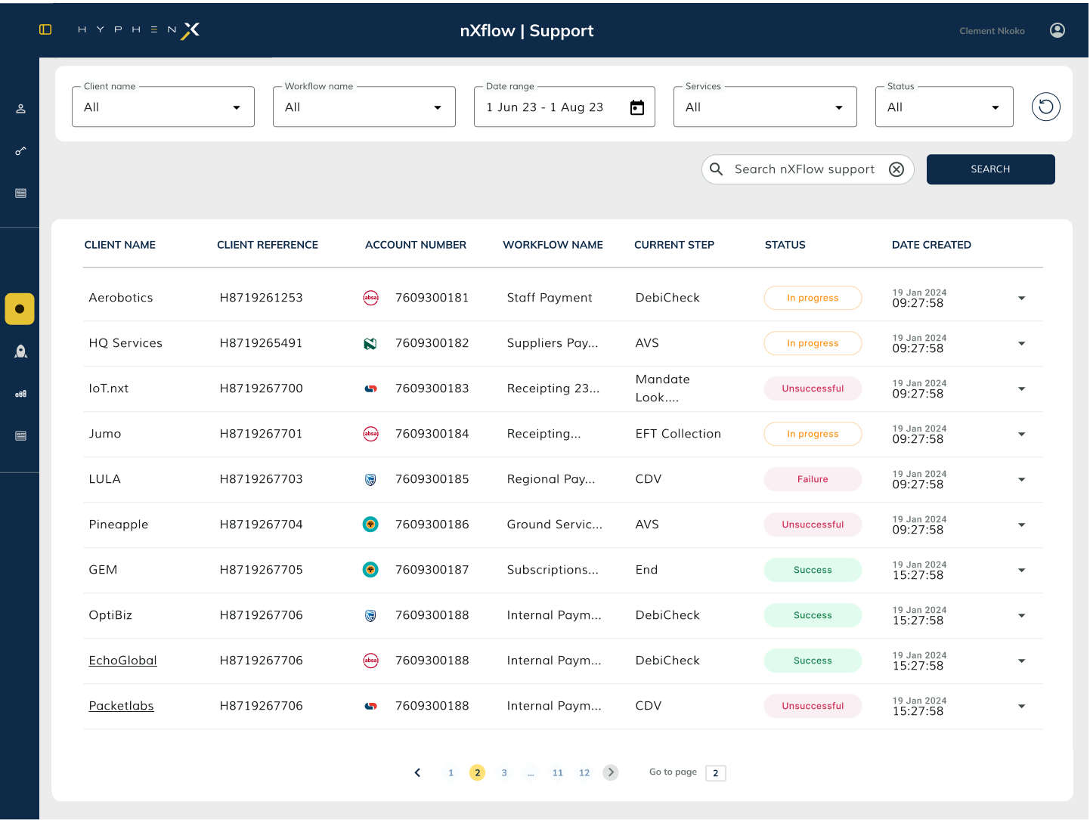Open the rocket icon in sidebar

click(x=21, y=351)
